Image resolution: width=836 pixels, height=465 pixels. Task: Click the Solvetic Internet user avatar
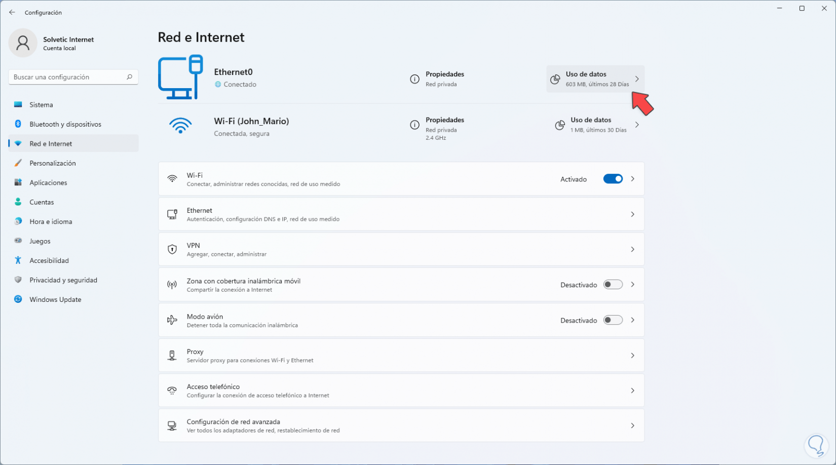point(23,43)
